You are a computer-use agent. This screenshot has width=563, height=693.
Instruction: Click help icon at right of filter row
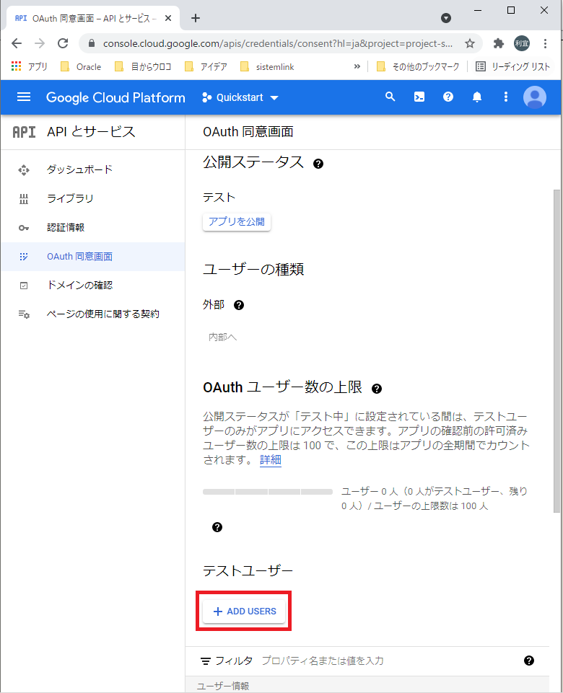point(529,661)
